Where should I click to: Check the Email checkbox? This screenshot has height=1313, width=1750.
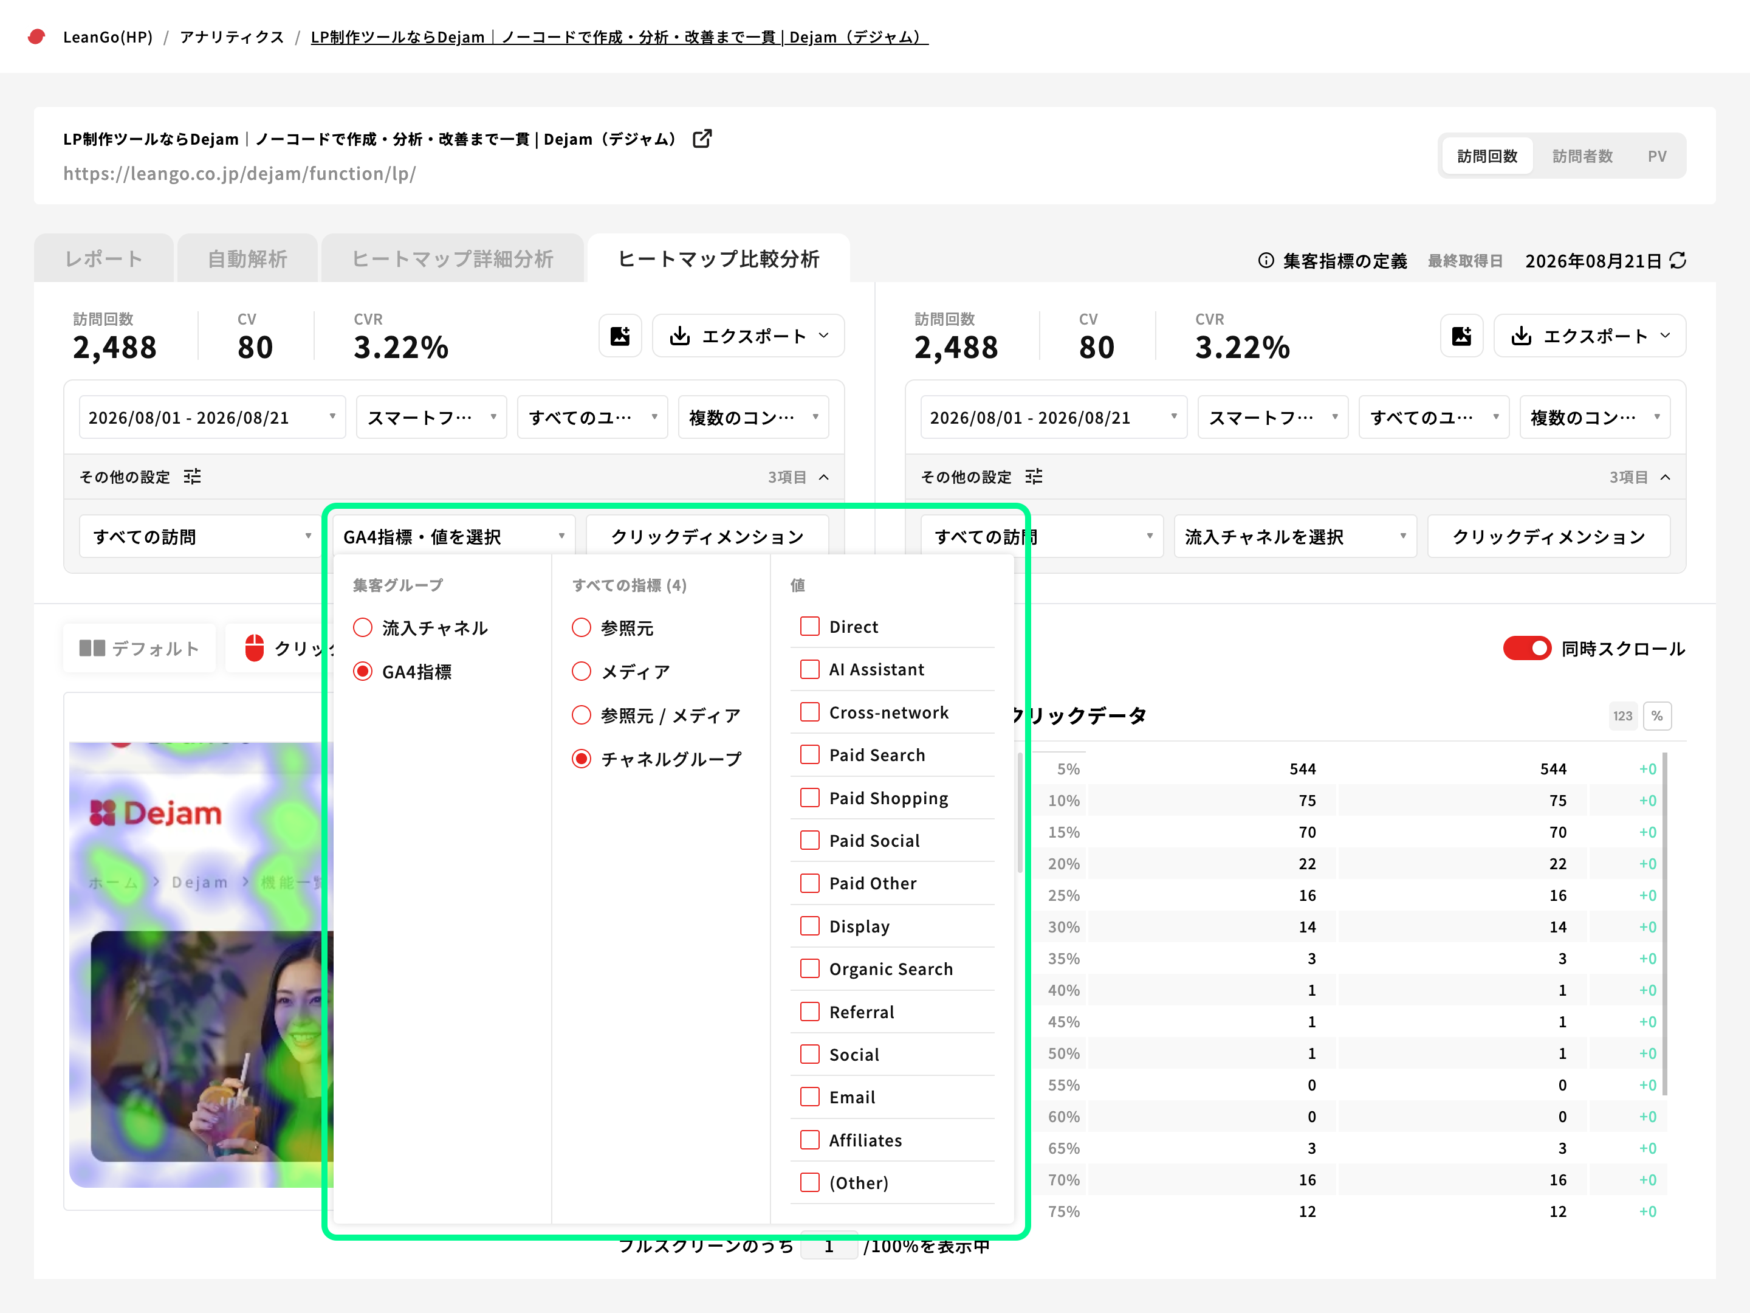coord(809,1097)
